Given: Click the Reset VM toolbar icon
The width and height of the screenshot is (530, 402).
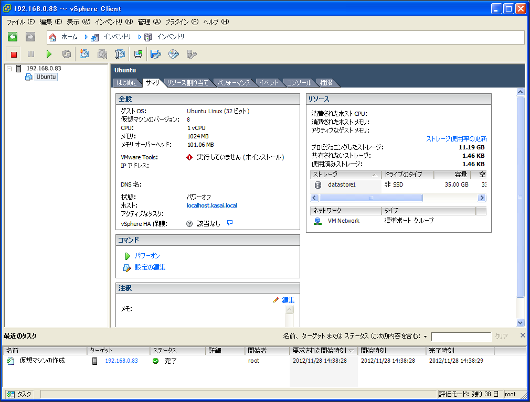Looking at the screenshot, I should click(66, 54).
